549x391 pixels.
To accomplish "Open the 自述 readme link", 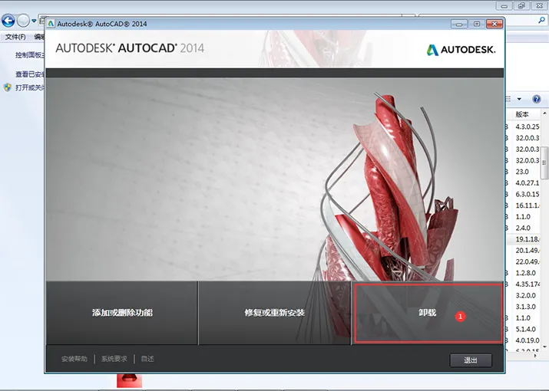I will [x=147, y=359].
